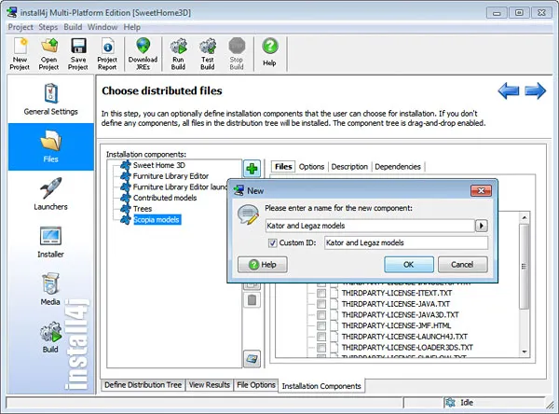Select Trees component
The width and height of the screenshot is (559, 414).
[143, 209]
